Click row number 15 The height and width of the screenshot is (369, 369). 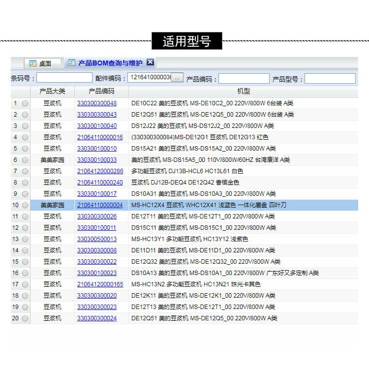point(15,261)
